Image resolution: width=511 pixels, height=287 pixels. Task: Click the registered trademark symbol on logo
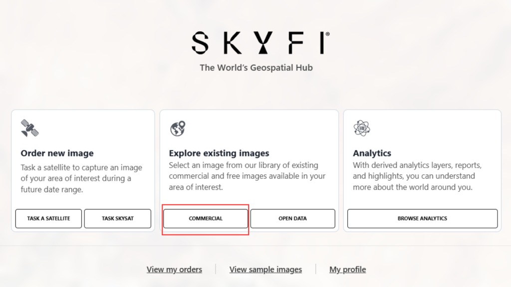click(x=327, y=34)
